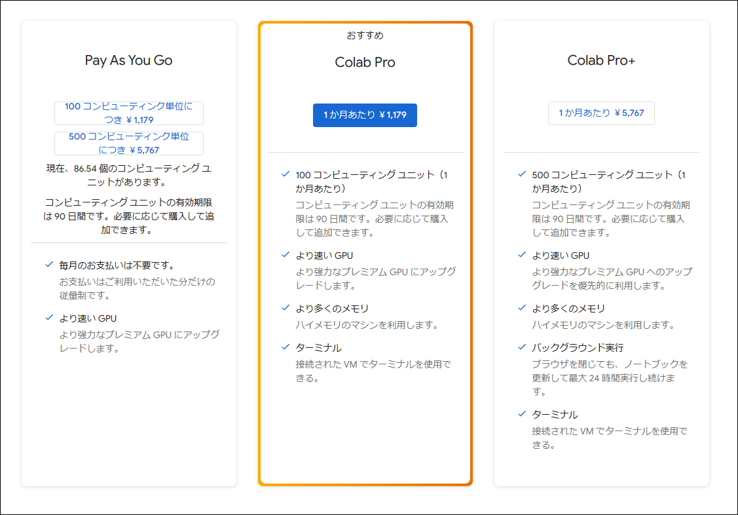Click checkmark beside より速い GPU in Pay As You Go
Image resolution: width=738 pixels, height=515 pixels.
[x=49, y=317]
